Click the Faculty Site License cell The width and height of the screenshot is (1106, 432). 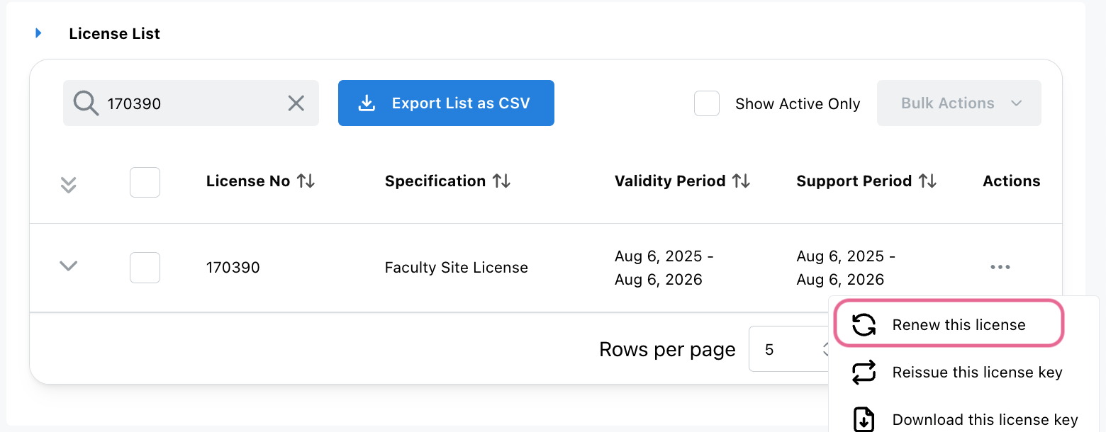[x=457, y=268]
